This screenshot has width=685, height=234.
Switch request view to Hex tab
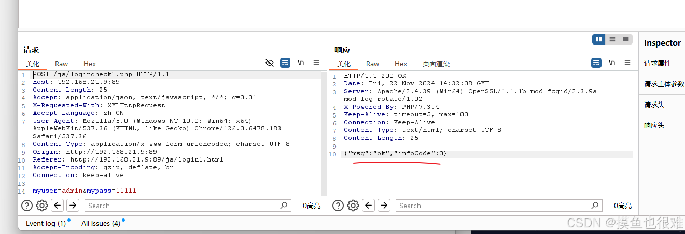(90, 64)
